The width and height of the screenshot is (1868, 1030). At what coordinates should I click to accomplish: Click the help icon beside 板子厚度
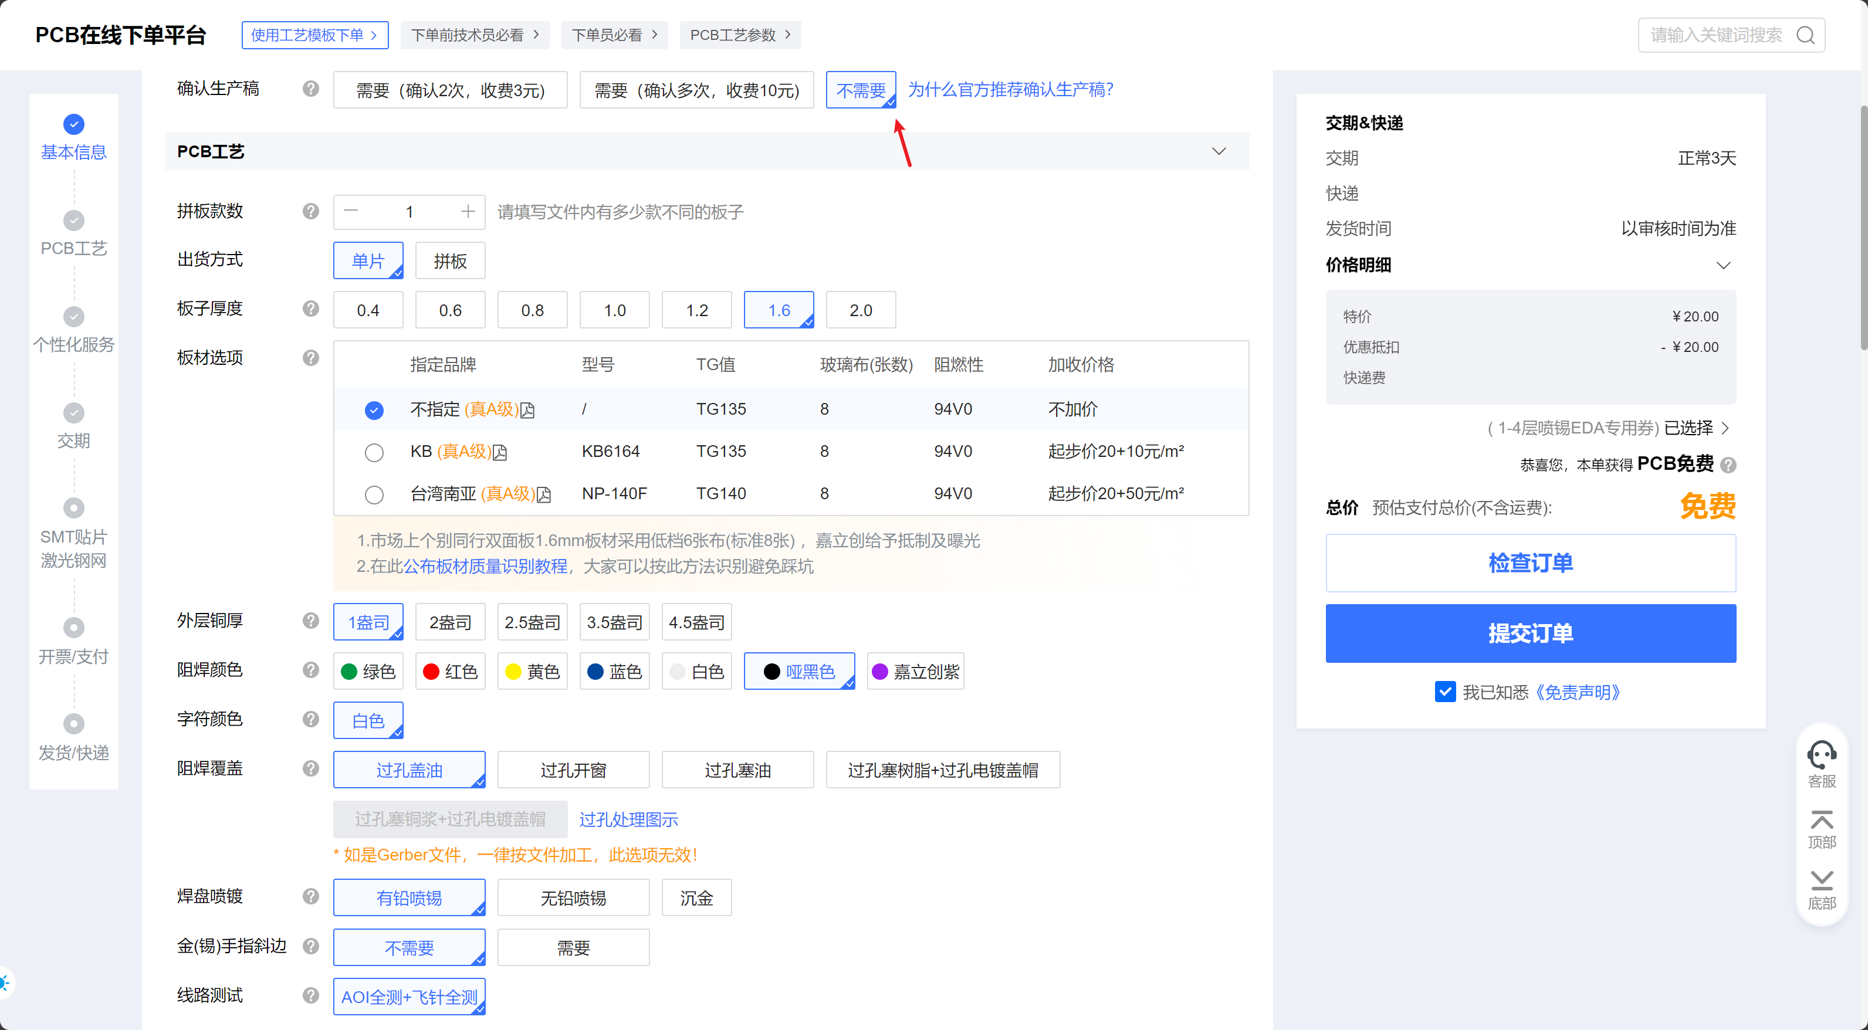(310, 310)
